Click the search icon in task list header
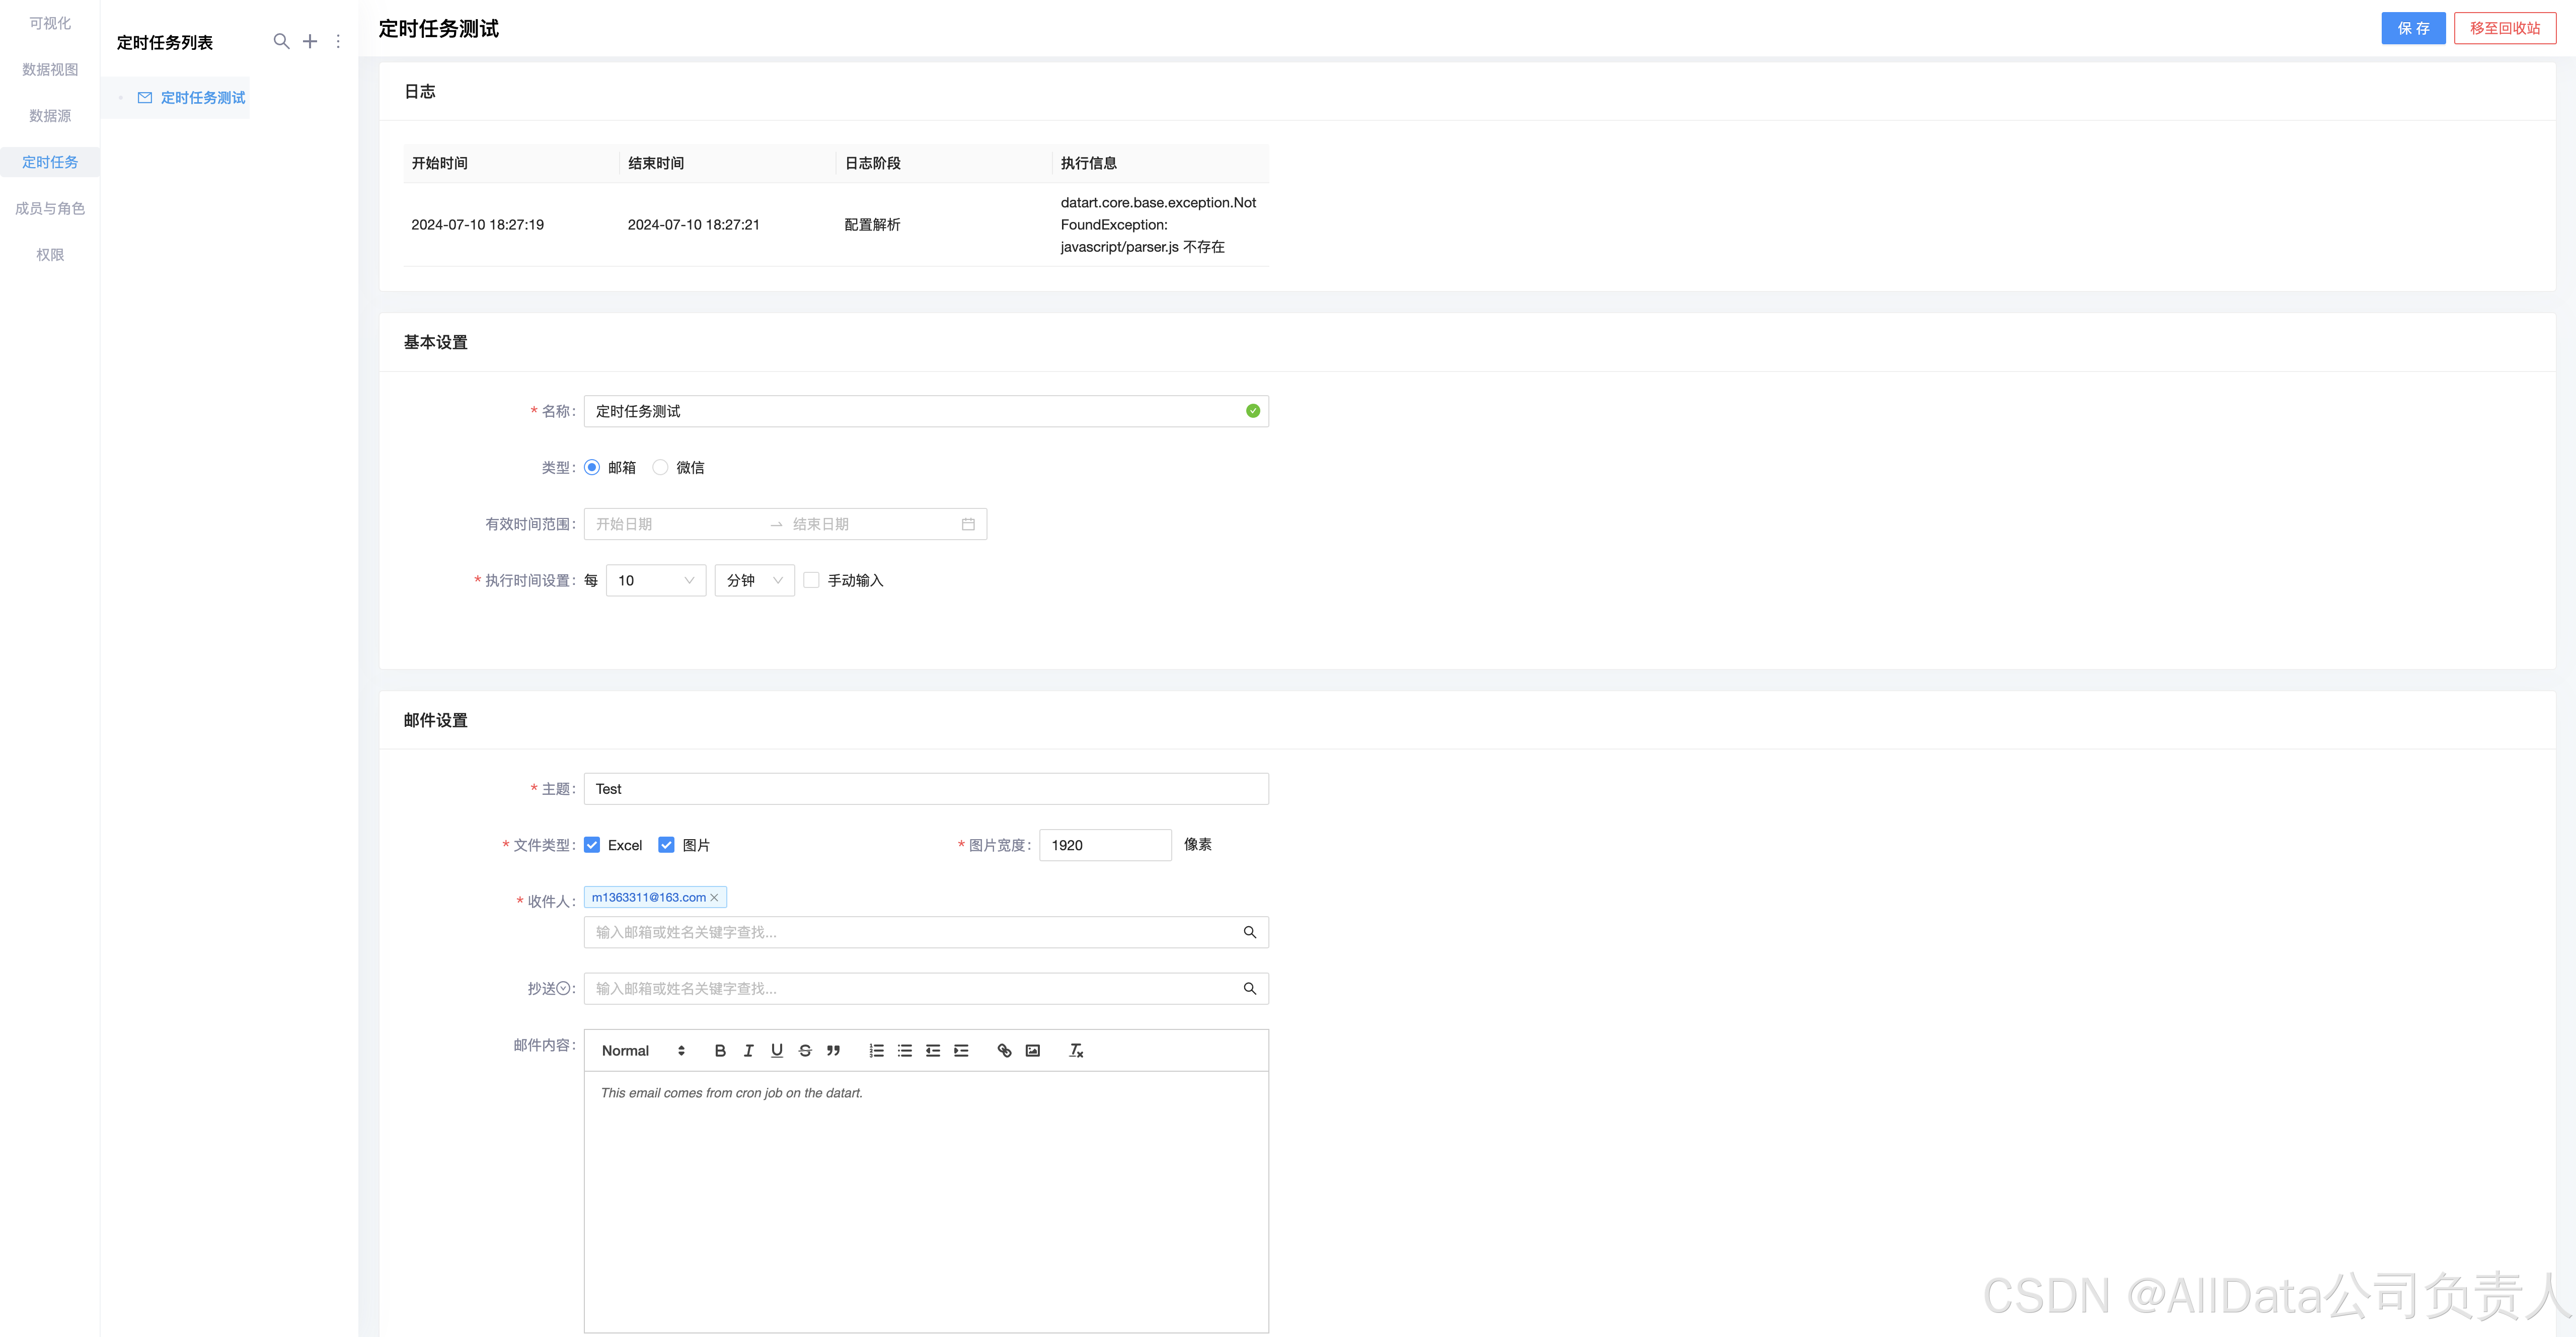The image size is (2576, 1337). pos(281,41)
